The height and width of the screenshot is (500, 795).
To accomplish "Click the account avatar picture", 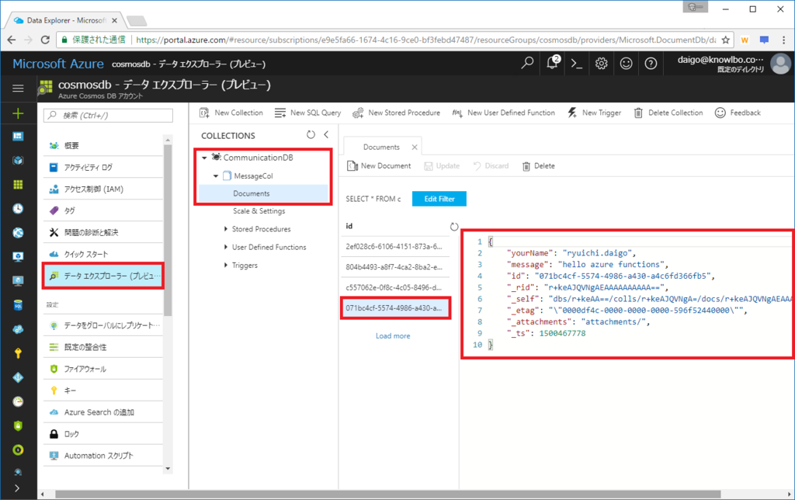I will pos(780,64).
